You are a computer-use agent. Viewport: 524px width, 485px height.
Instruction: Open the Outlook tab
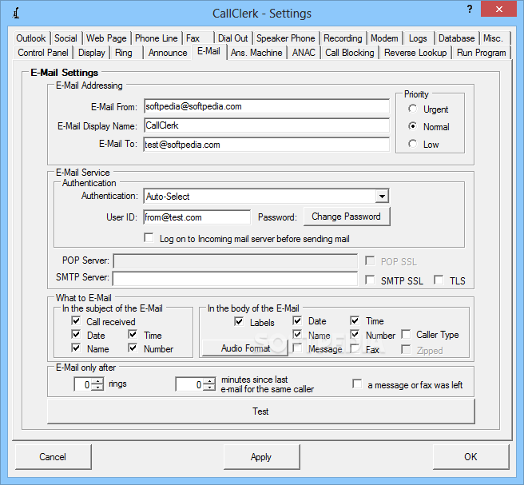[30, 38]
